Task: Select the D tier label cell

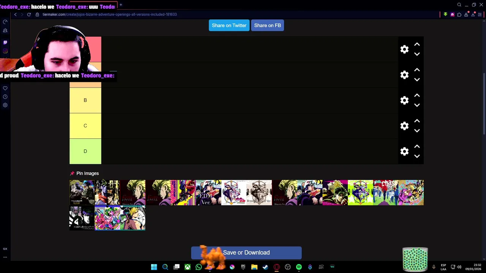Action: pyautogui.click(x=85, y=151)
